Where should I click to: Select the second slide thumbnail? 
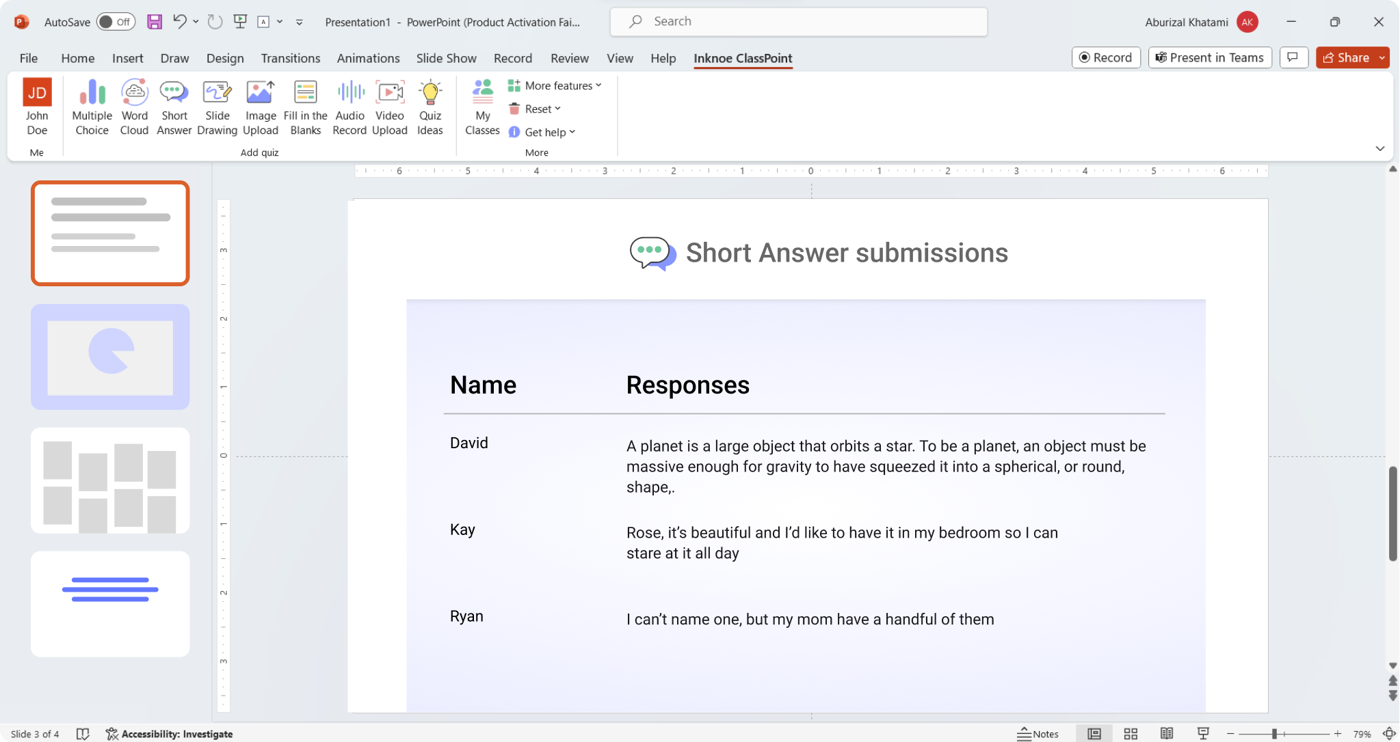coord(109,357)
